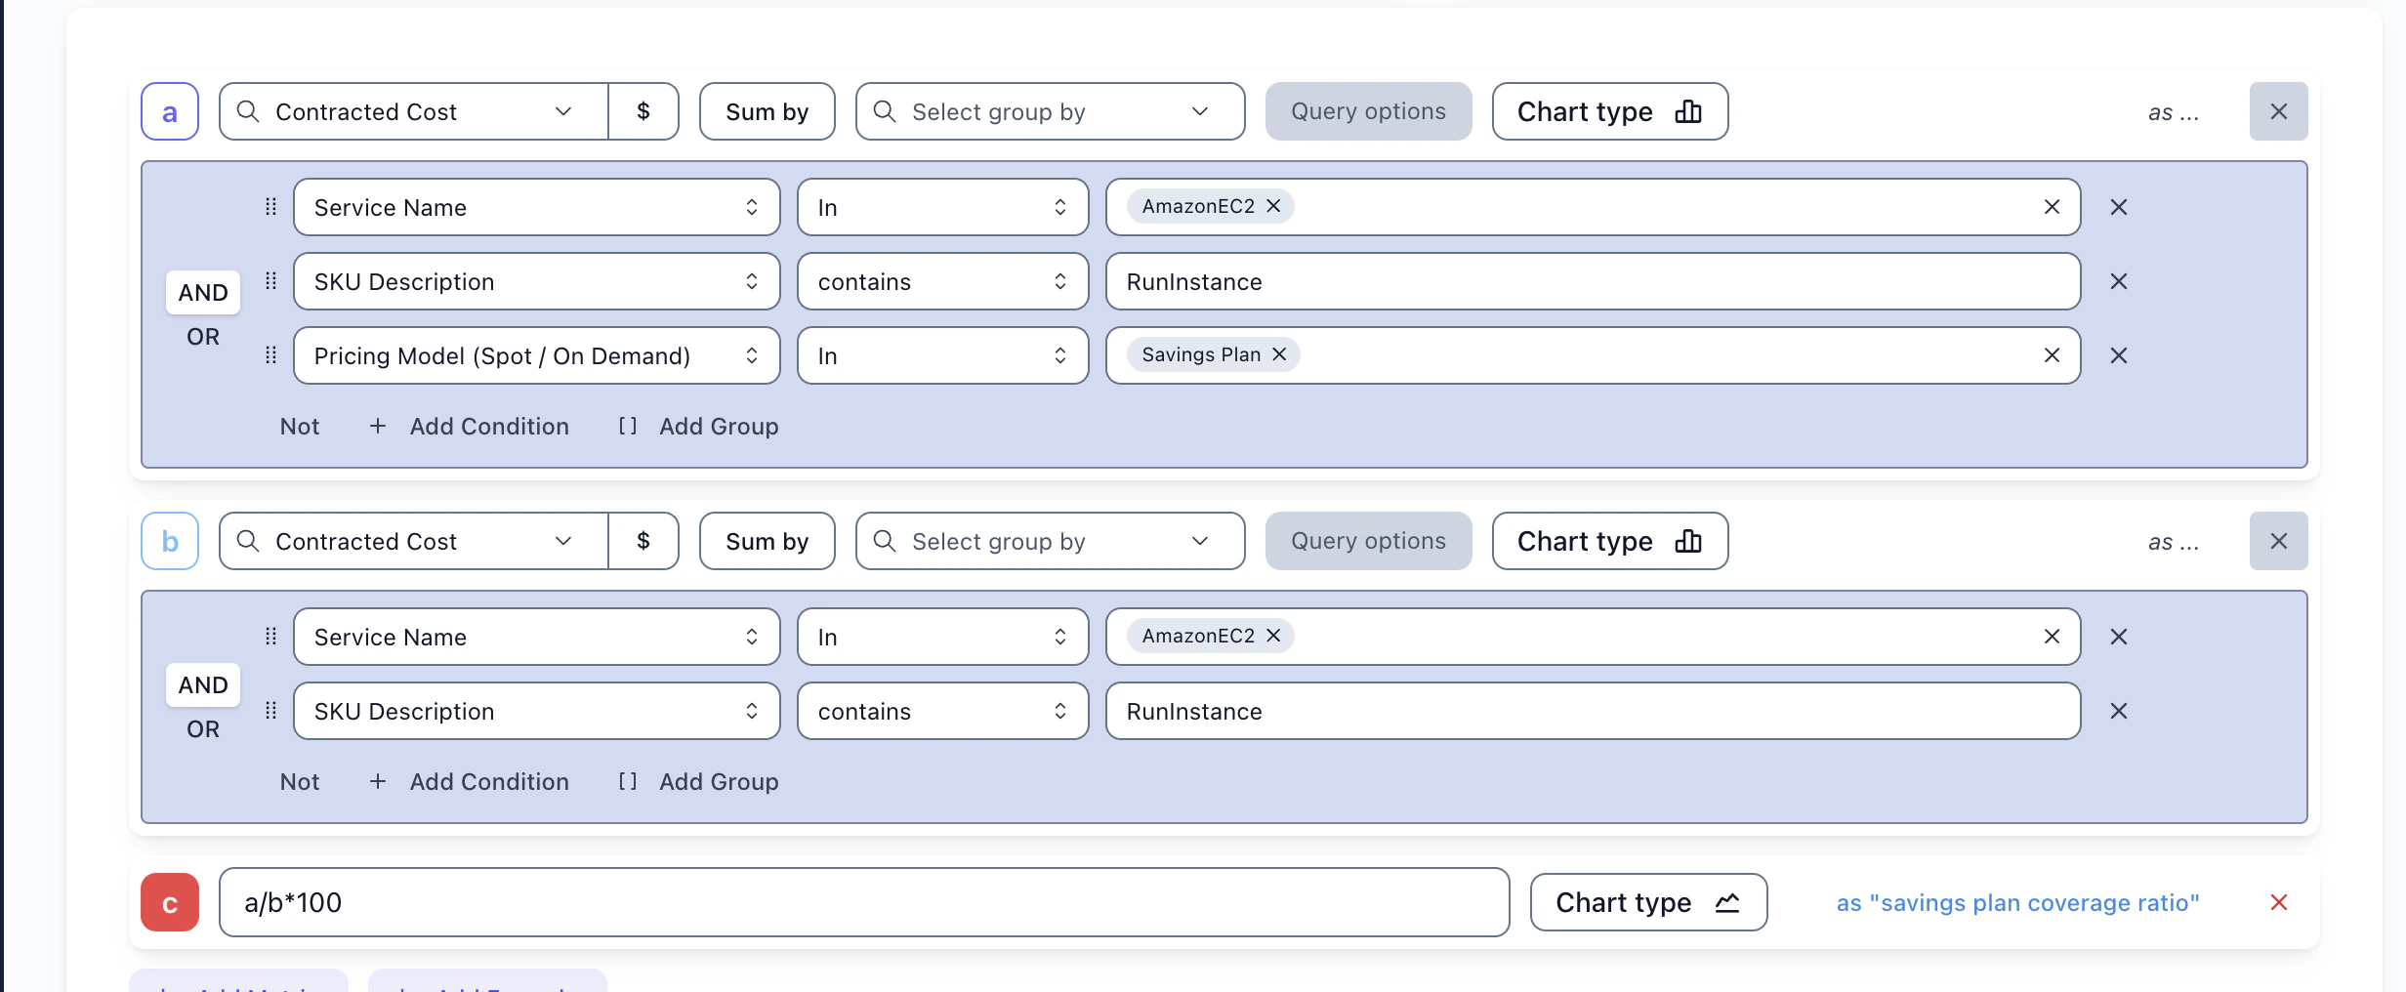Delete the Pricing Model condition row

tap(2118, 355)
